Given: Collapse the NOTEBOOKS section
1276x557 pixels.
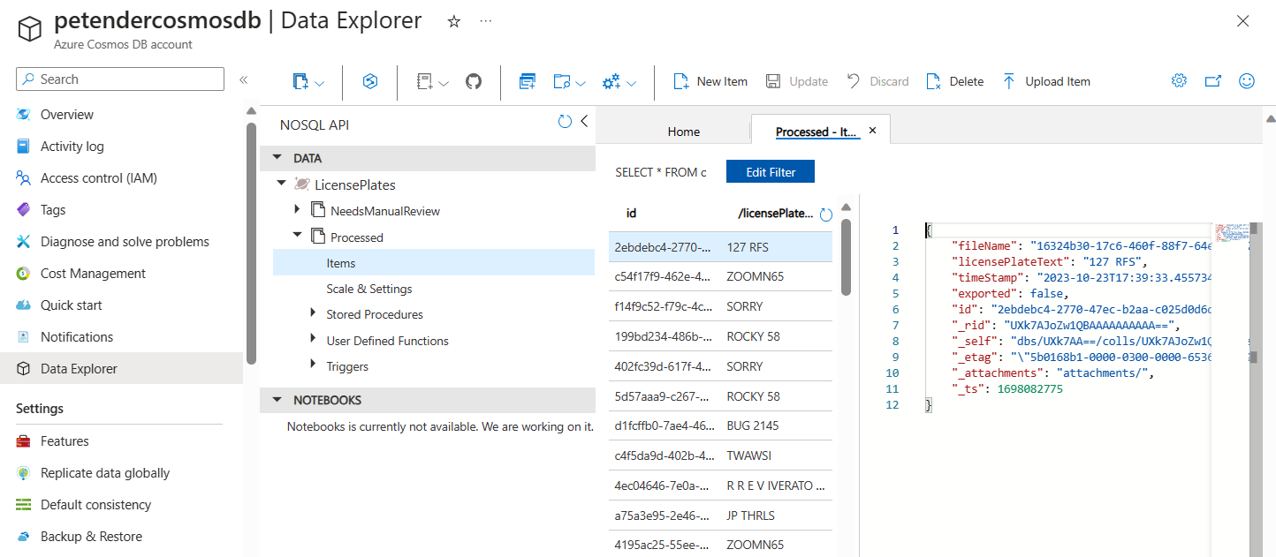Looking at the screenshot, I should coord(277,400).
